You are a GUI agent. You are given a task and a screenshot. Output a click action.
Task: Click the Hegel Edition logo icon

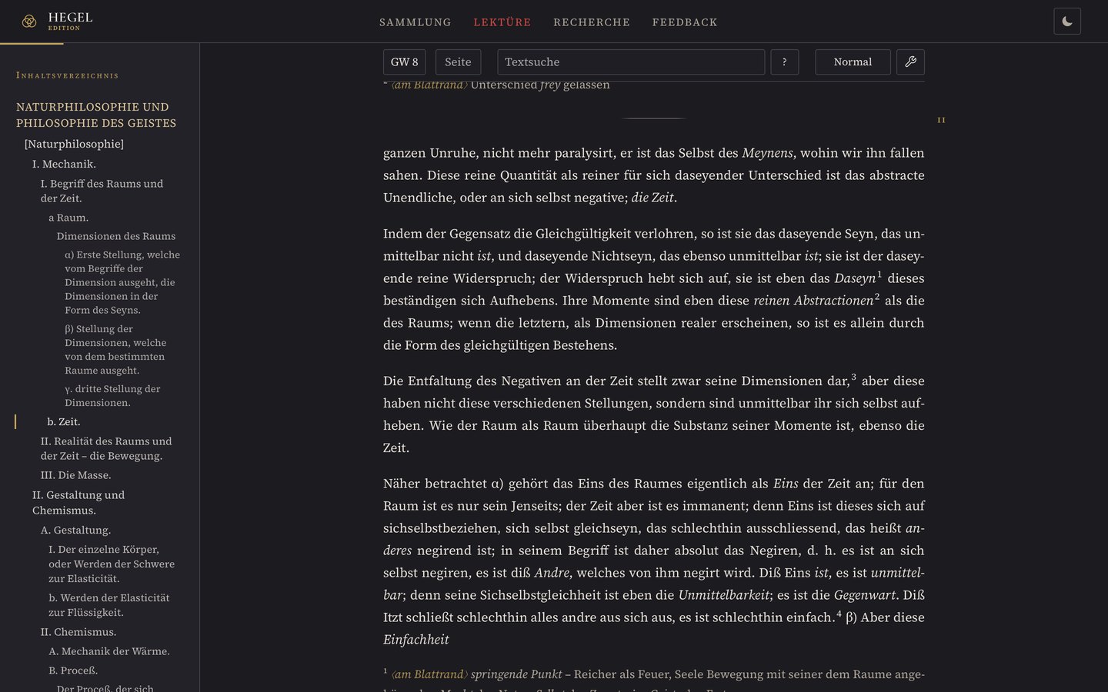[x=29, y=22]
